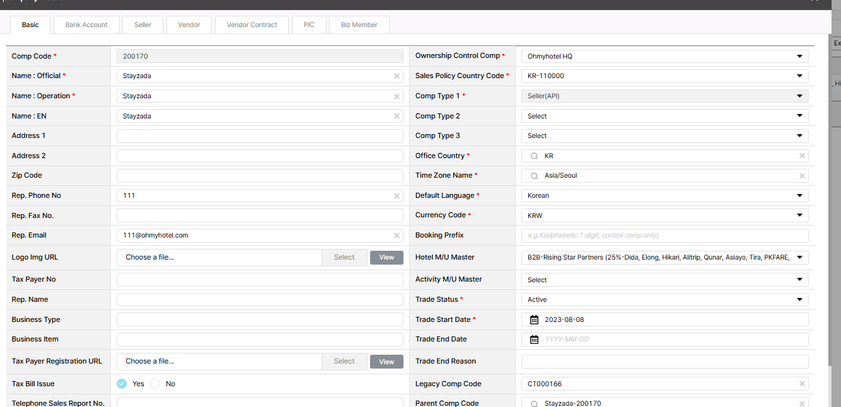Switch to the Bank Account tab
This screenshot has height=407, width=841.
[86, 25]
